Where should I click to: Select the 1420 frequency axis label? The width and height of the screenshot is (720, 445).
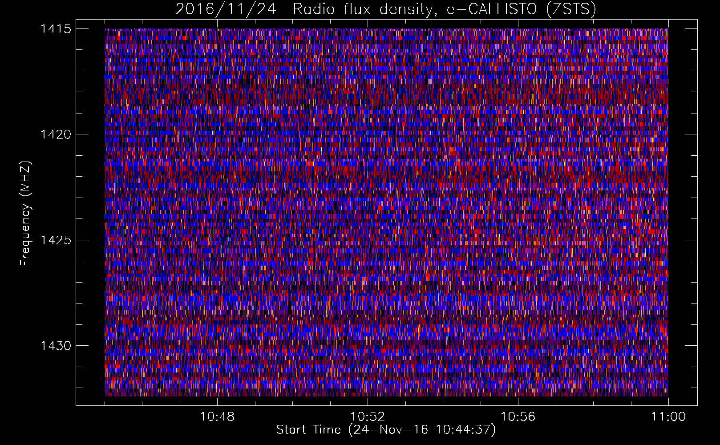coord(56,134)
